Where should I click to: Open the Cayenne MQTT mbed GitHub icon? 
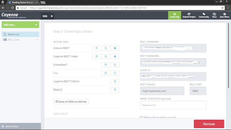tap(96, 56)
